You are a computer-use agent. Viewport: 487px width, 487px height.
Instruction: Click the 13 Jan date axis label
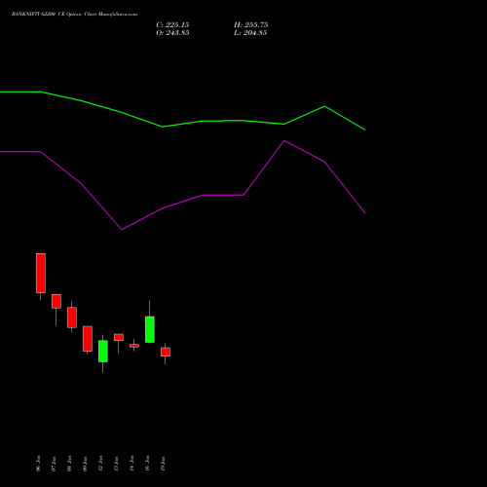[x=116, y=464]
